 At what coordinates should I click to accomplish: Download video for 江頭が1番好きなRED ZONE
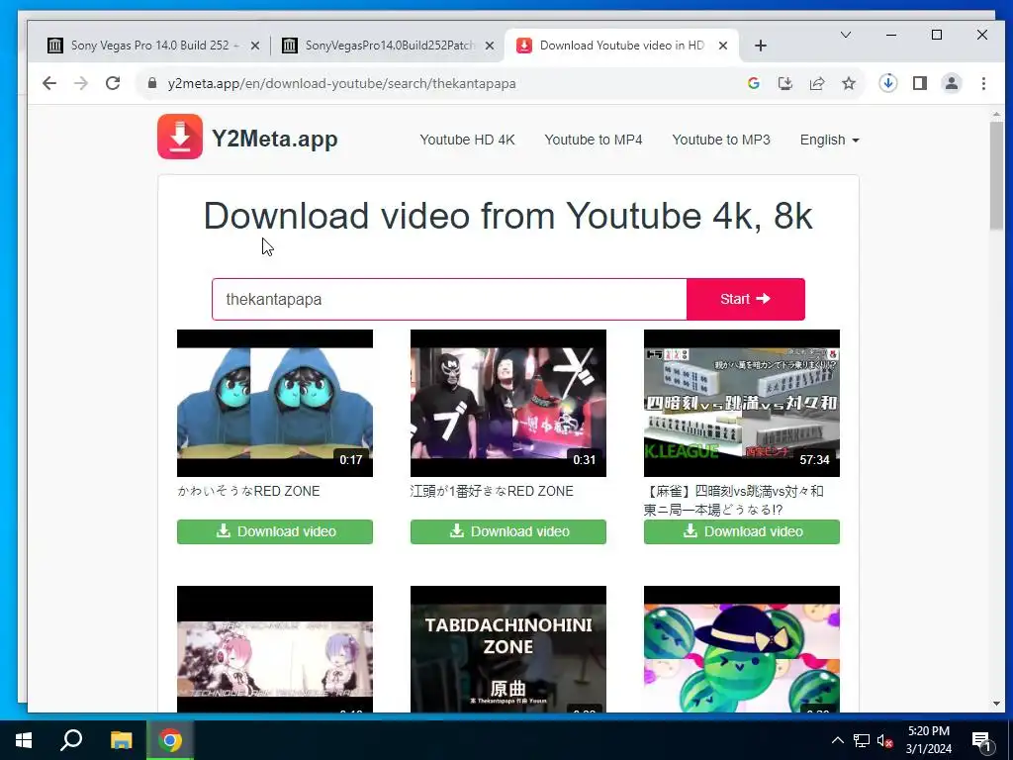pos(507,531)
